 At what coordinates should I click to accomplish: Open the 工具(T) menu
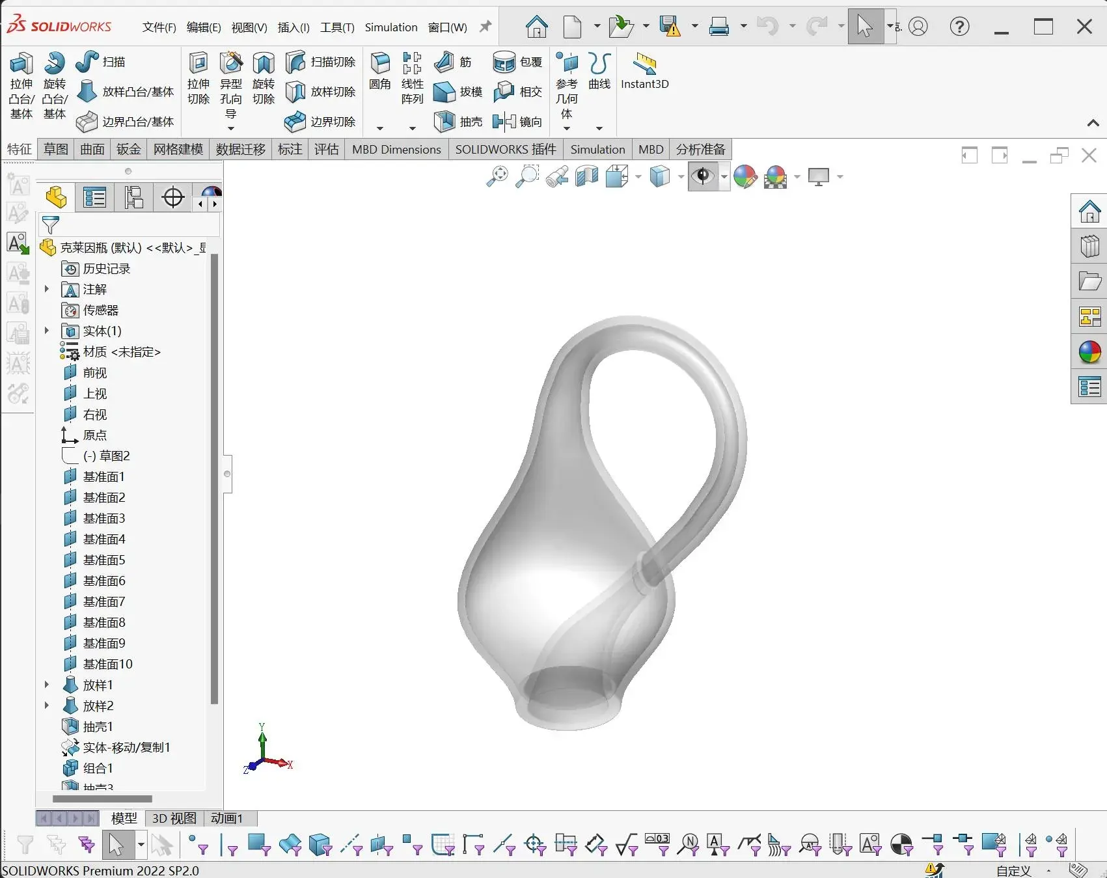coord(337,27)
